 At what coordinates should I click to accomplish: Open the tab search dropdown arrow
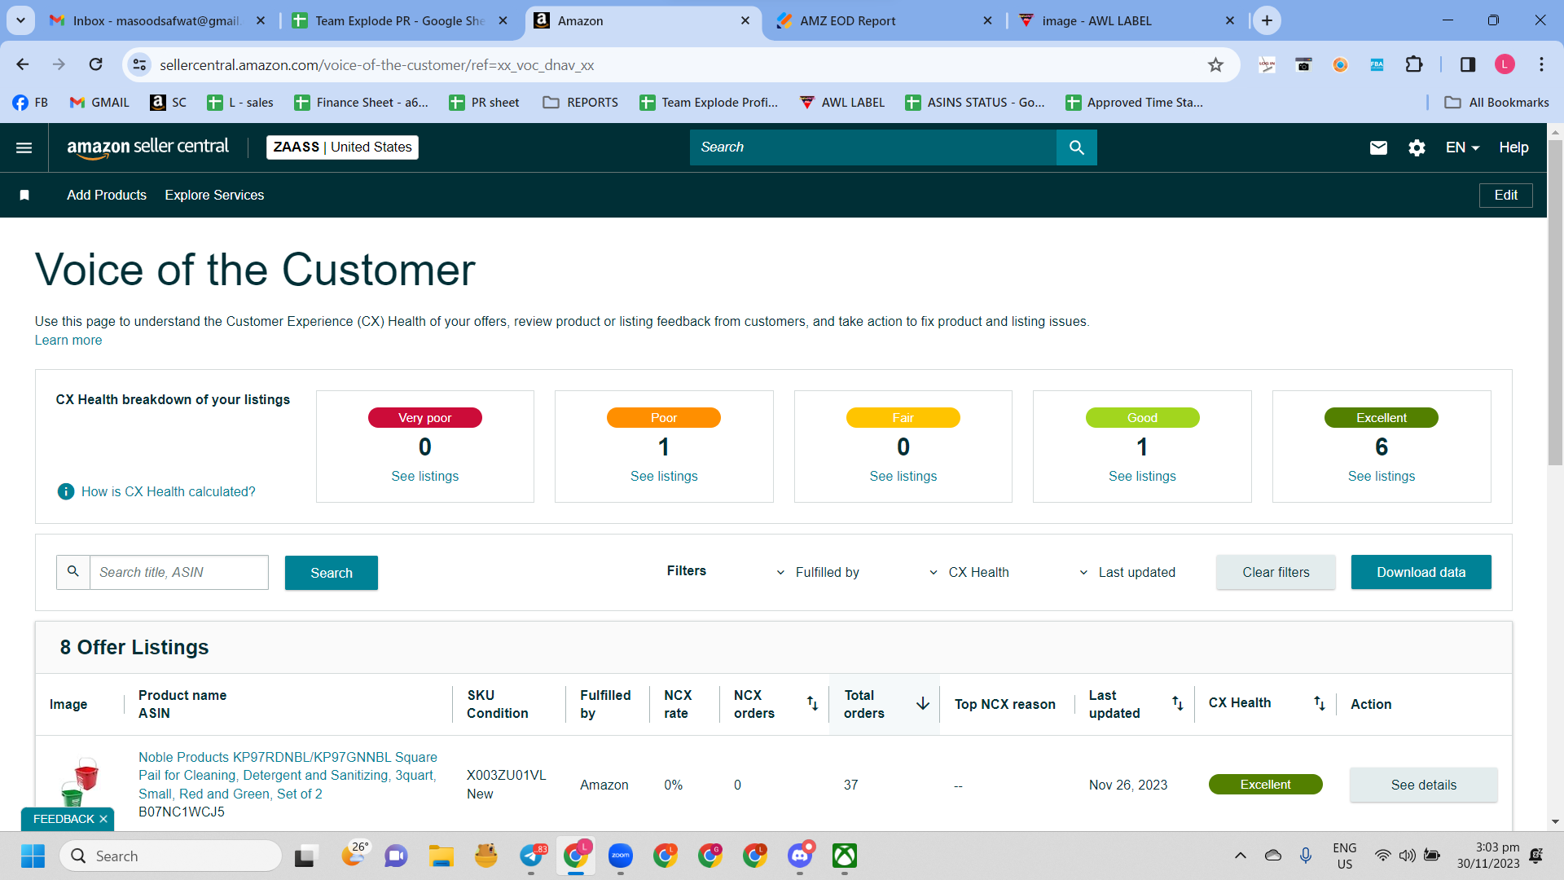[20, 20]
